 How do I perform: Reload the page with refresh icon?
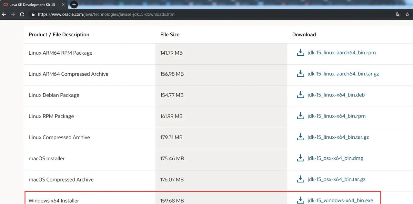pyautogui.click(x=22, y=14)
